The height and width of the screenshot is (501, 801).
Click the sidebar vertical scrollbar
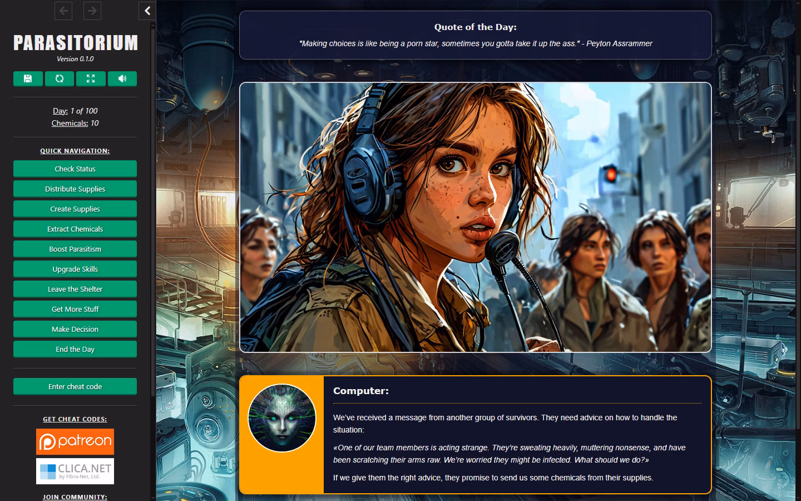153,223
